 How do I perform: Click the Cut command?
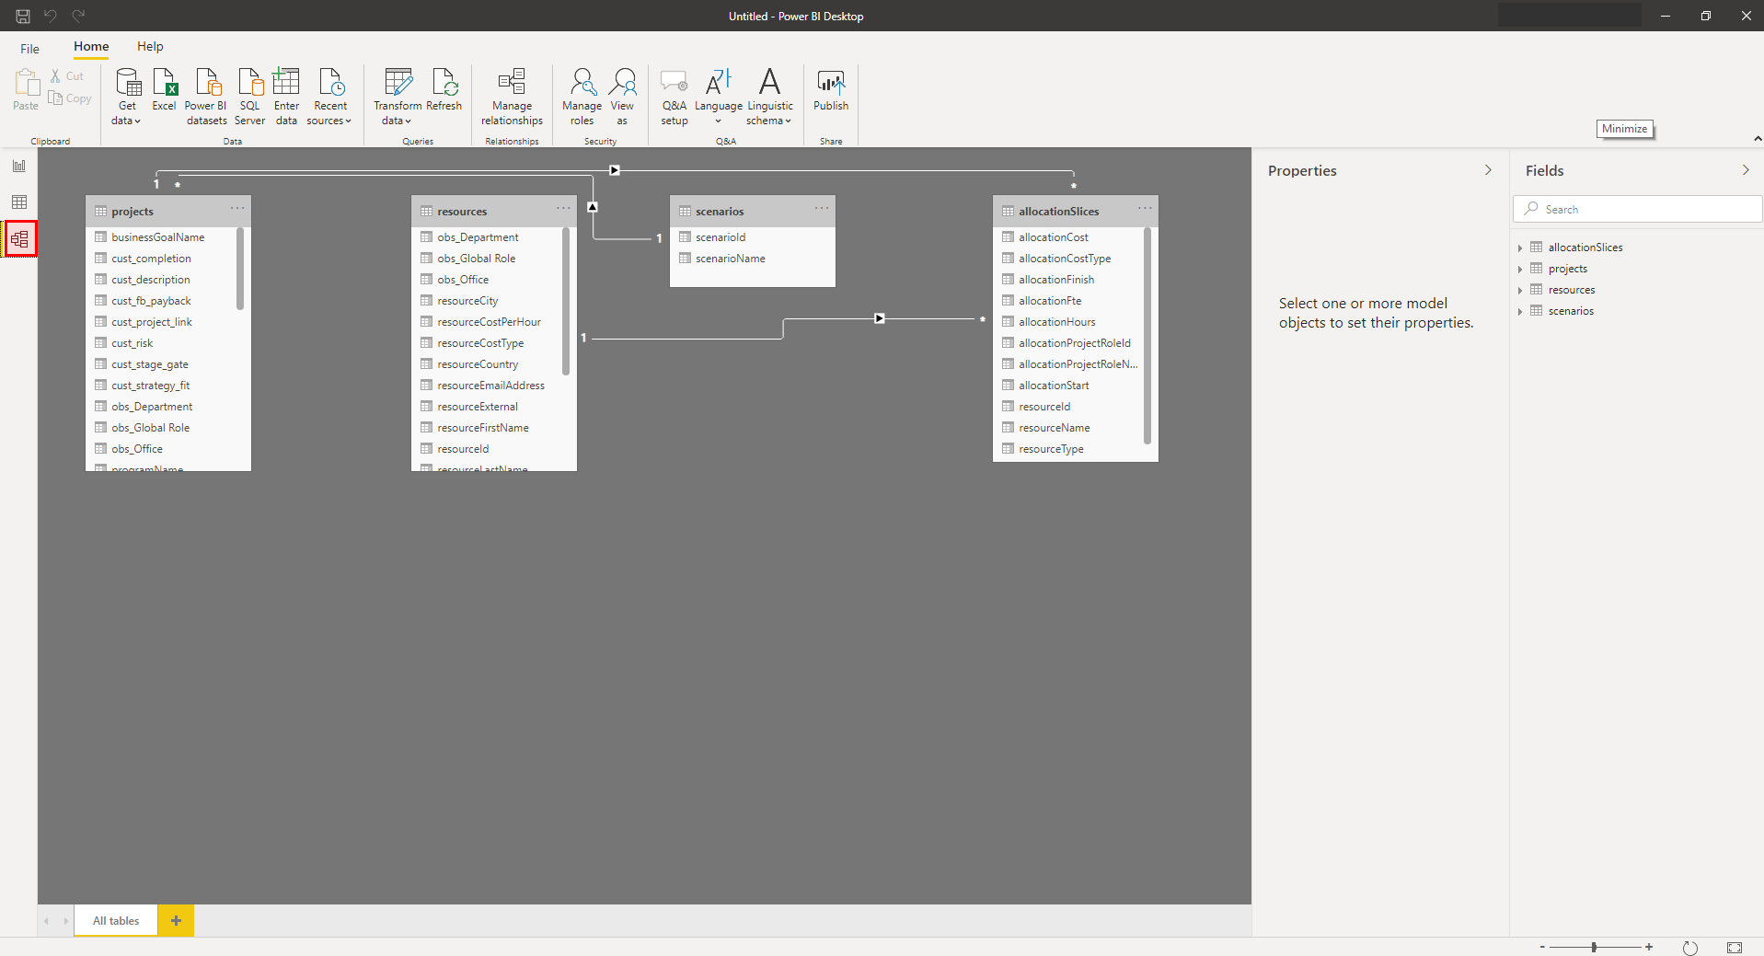tap(67, 76)
